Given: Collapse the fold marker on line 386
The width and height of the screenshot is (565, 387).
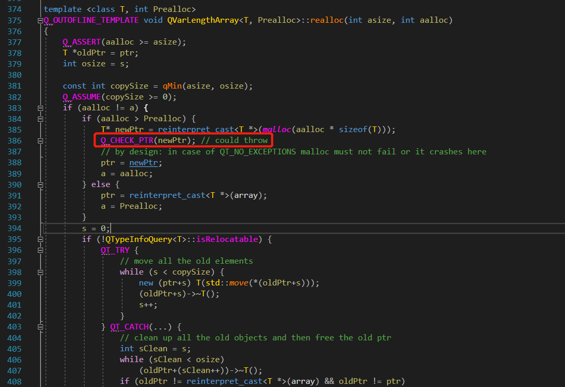Looking at the screenshot, I should pos(40,140).
